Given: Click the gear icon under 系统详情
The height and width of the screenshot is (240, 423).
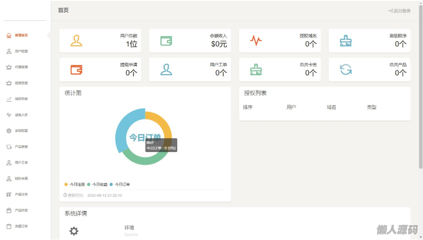Looking at the screenshot, I should click(74, 231).
